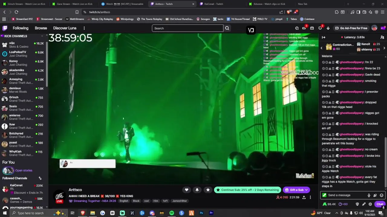The width and height of the screenshot is (387, 217).
Task: Open the NBA 2K26 category link
Action: [x=109, y=201]
